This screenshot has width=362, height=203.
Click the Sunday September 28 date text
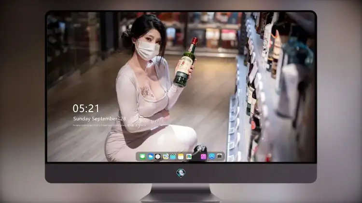[x=99, y=119]
